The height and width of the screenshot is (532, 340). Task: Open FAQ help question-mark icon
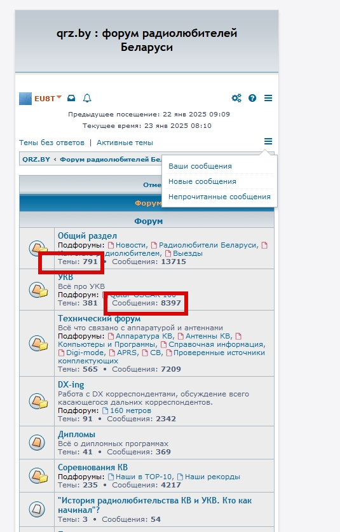[x=252, y=98]
